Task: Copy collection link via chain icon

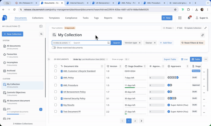Action: (x=203, y=35)
